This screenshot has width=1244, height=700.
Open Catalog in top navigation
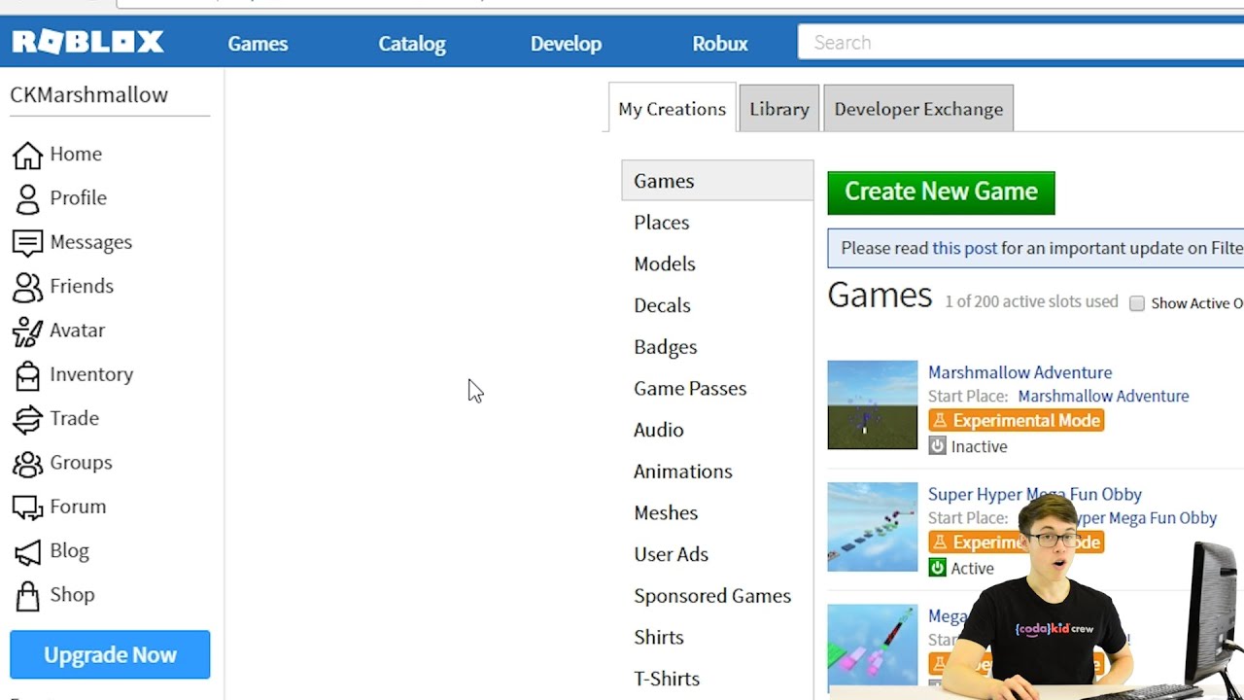(x=412, y=44)
